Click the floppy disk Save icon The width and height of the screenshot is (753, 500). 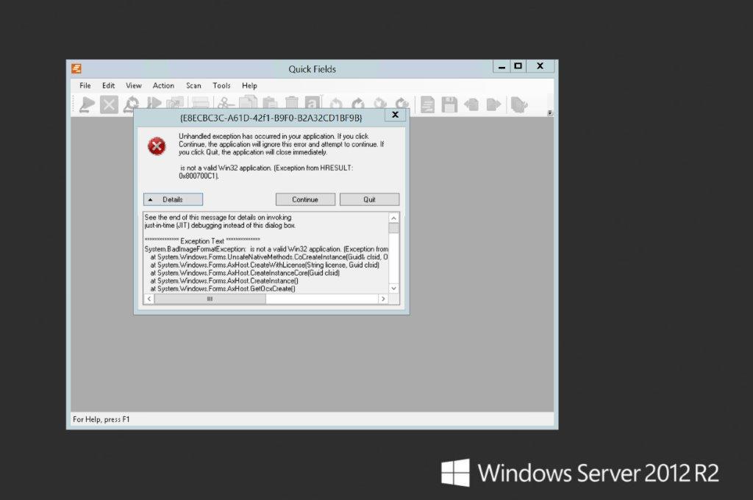(449, 104)
